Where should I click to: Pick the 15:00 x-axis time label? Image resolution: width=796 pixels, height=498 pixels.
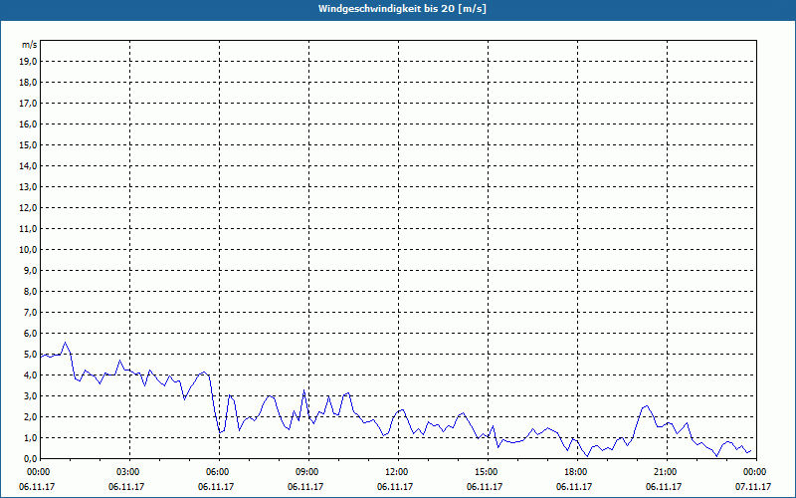488,472
